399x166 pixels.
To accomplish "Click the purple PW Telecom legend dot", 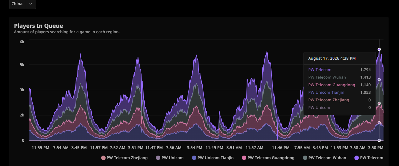I will (x=356, y=158).
